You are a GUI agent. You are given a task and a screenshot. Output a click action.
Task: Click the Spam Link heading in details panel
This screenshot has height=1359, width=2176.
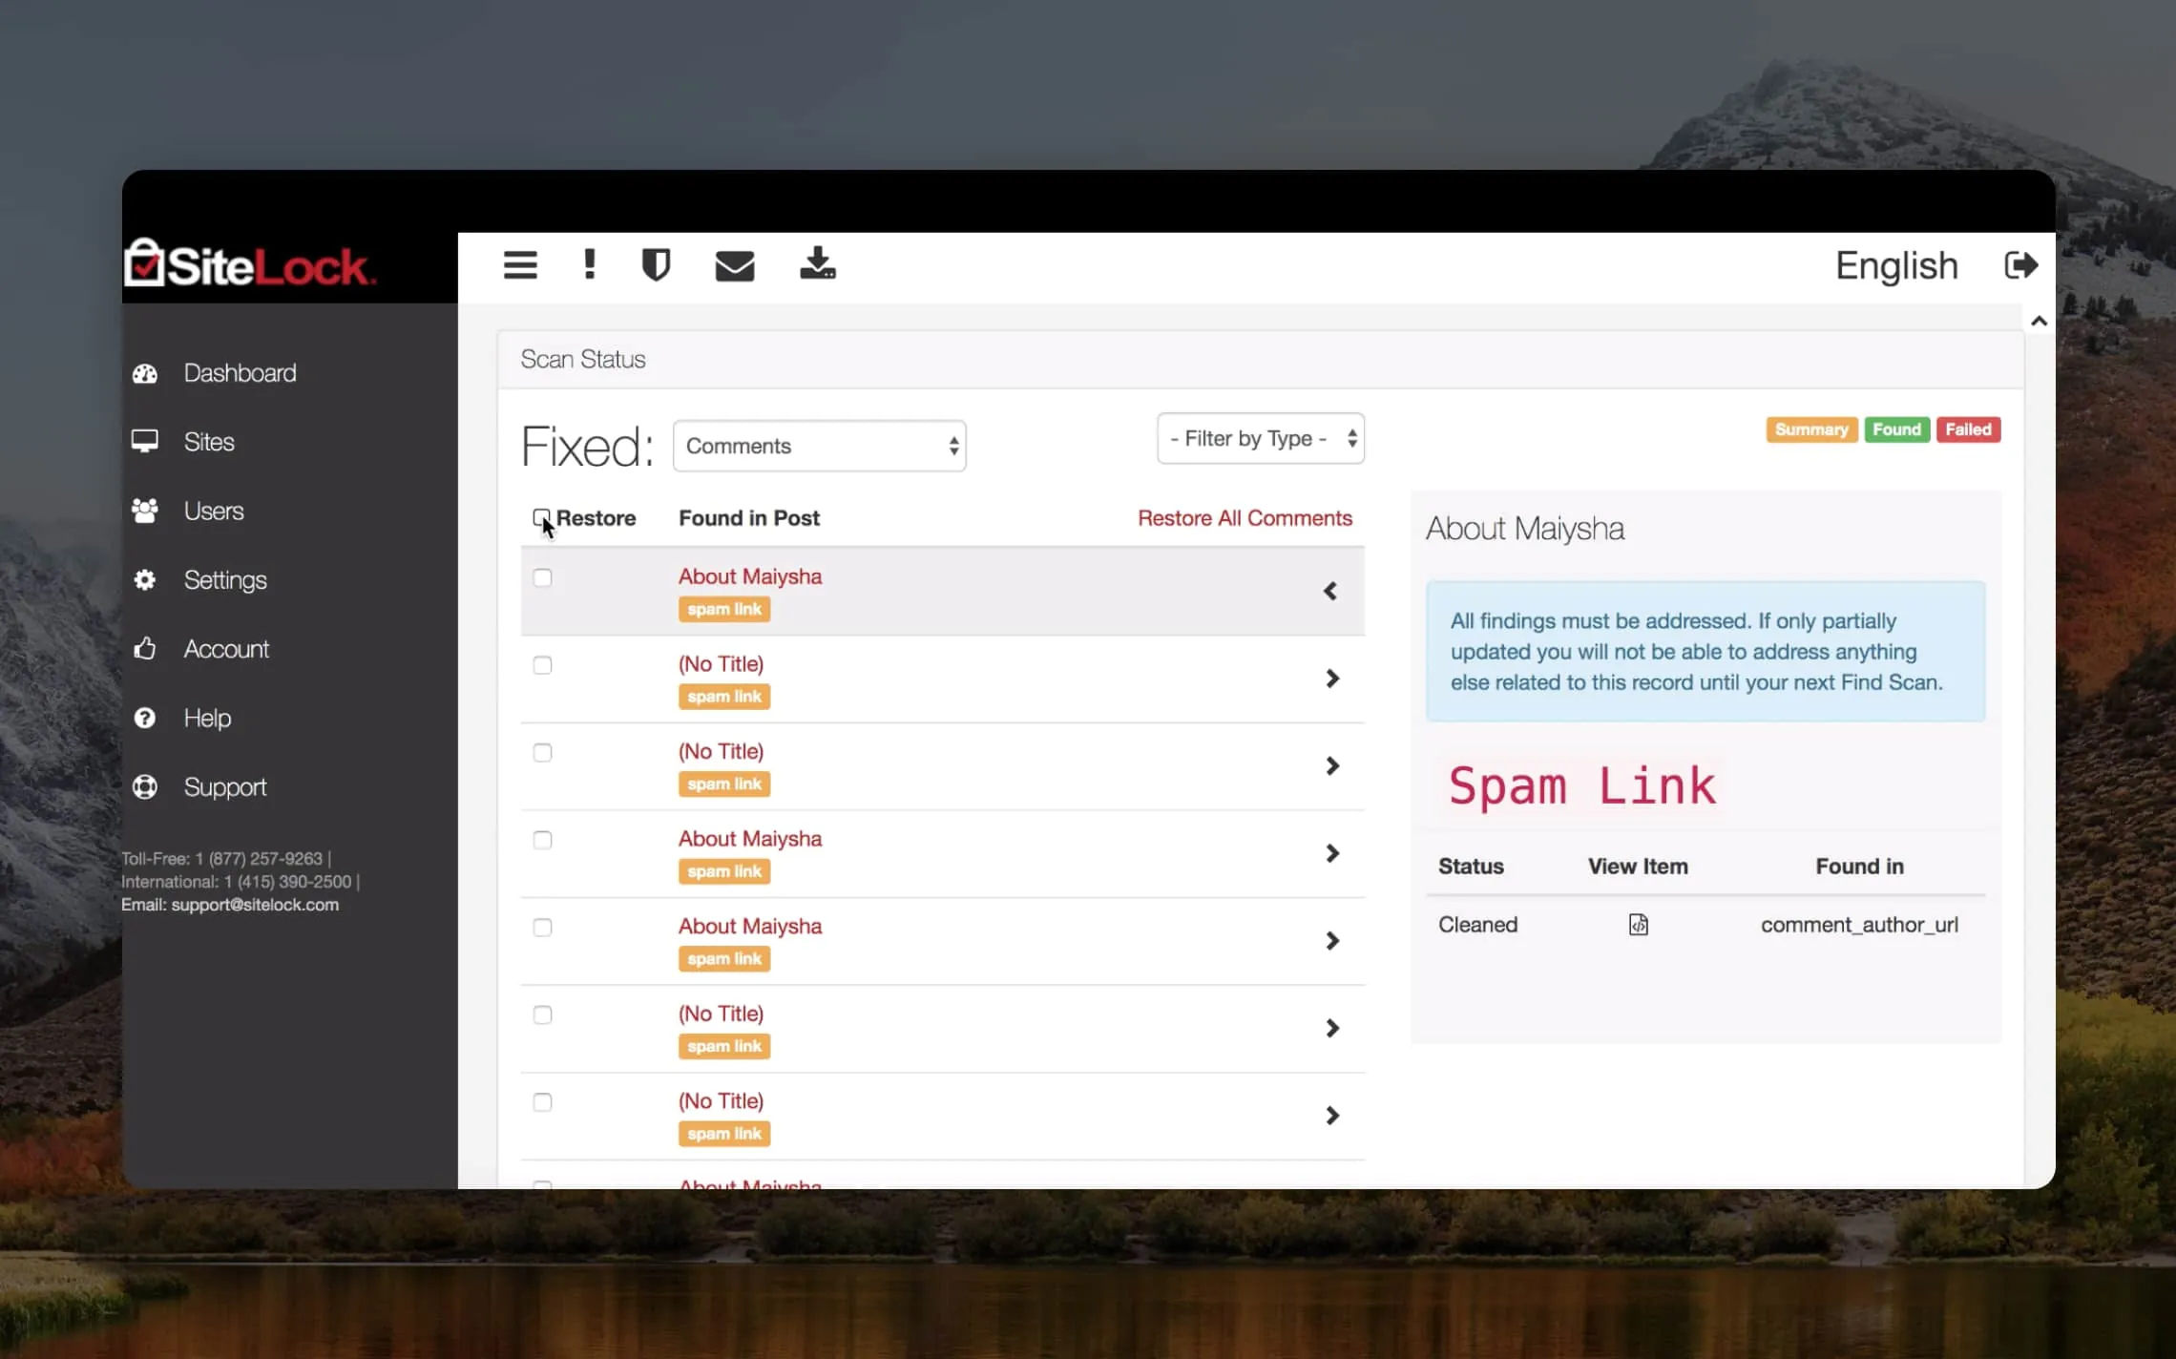click(x=1581, y=786)
